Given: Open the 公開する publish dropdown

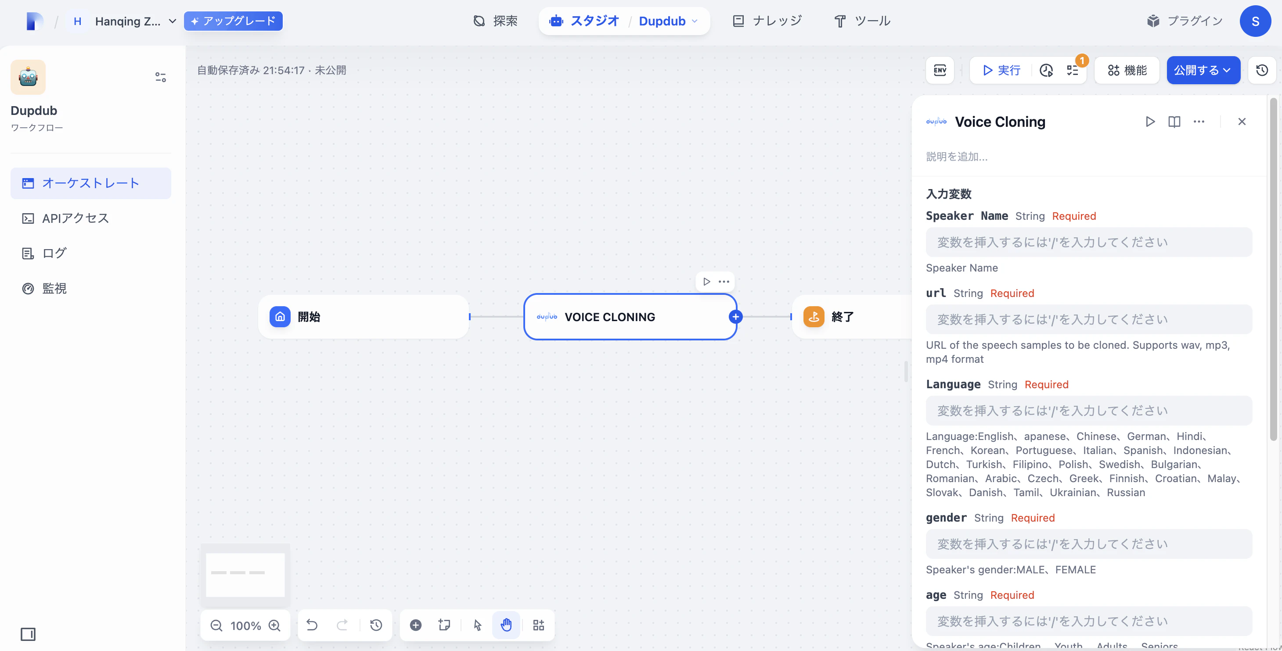Looking at the screenshot, I should 1203,70.
